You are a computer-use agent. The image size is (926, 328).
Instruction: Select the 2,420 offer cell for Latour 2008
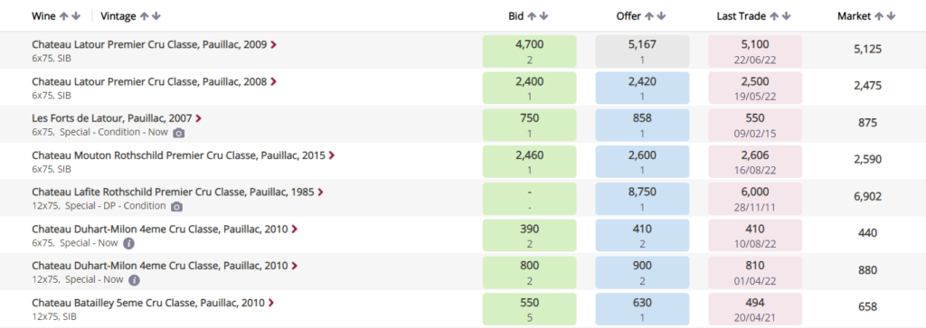point(642,88)
